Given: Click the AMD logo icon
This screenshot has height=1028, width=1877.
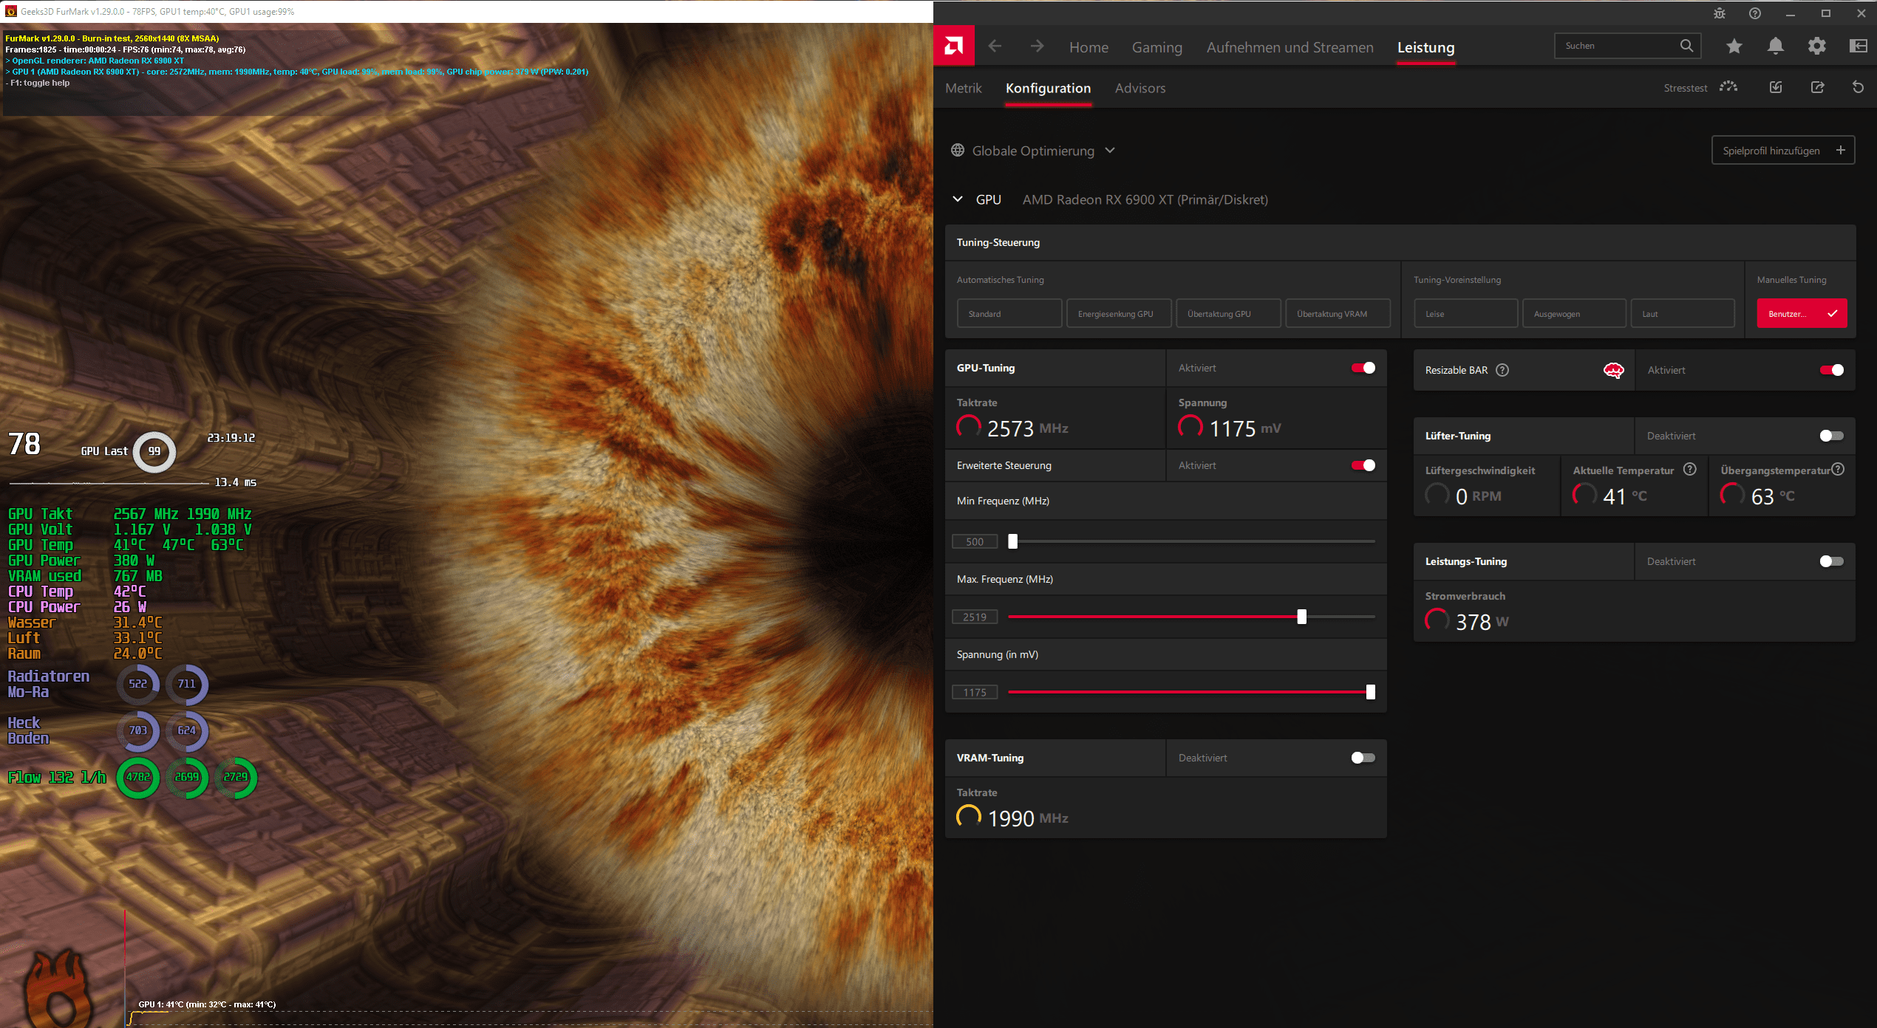Looking at the screenshot, I should 954,47.
